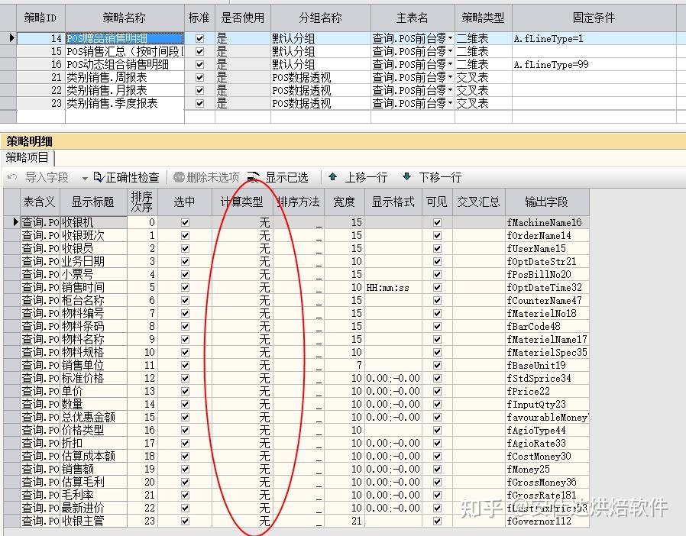Screen dimensions: 686x536
Task: Click the 下移一行 down-arrow icon
Action: click(x=406, y=176)
